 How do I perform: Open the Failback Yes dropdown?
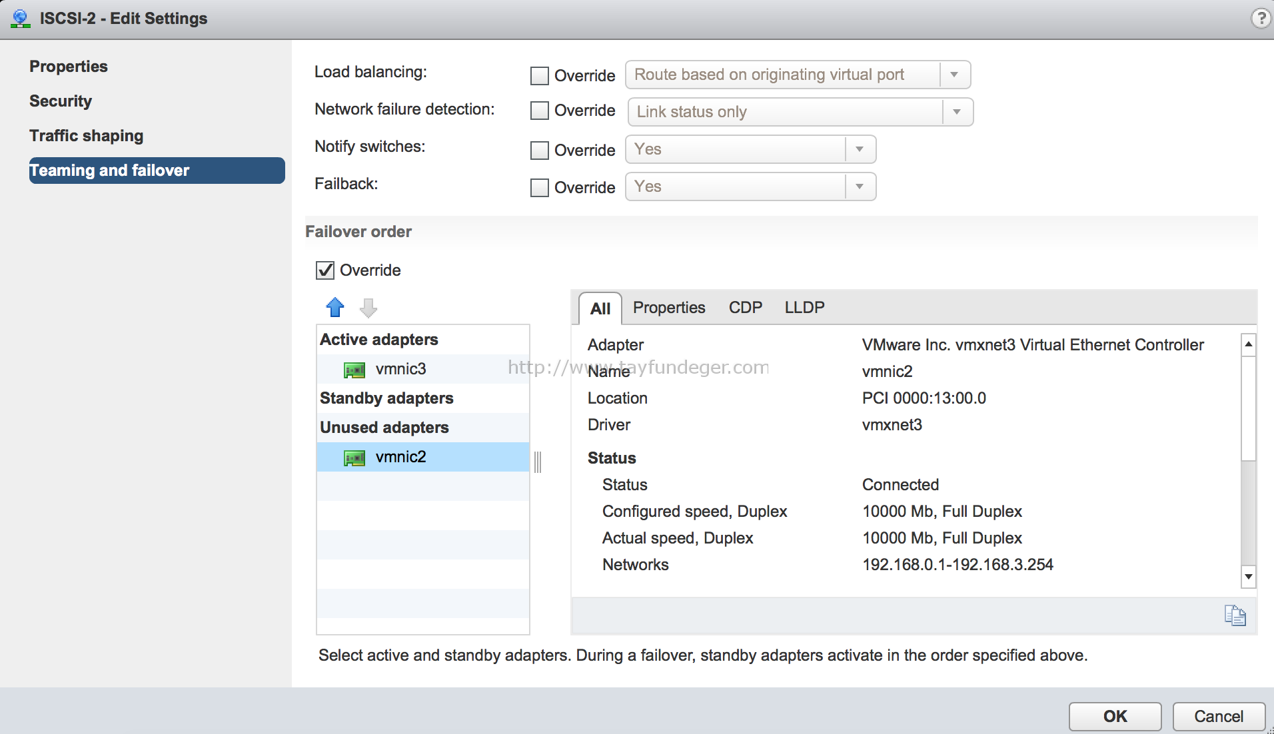(750, 186)
